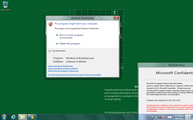
Task: Show hidden tray icons arrow
Action: pos(149,117)
